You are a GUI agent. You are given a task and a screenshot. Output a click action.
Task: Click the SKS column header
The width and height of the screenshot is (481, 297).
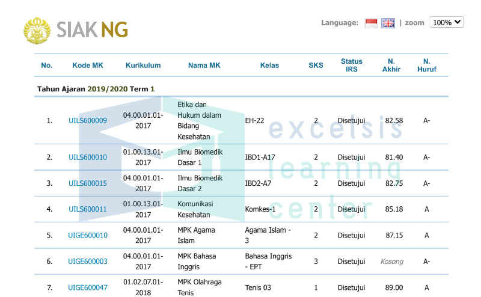point(316,66)
